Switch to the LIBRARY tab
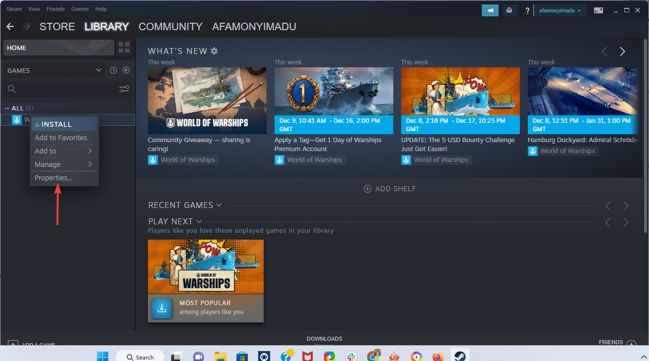 [x=106, y=27]
